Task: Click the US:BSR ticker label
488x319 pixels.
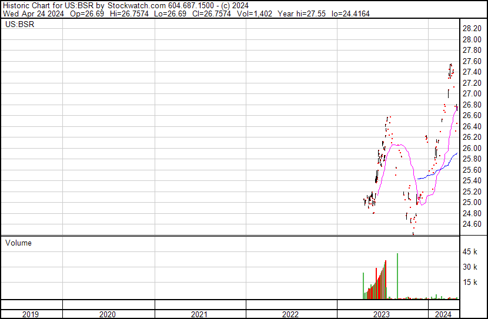Action: coord(19,24)
